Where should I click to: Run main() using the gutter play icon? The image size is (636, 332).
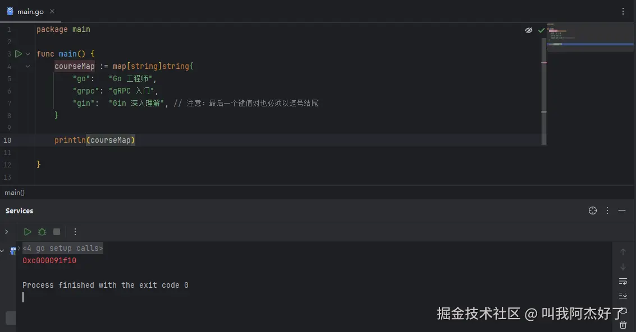(x=19, y=53)
